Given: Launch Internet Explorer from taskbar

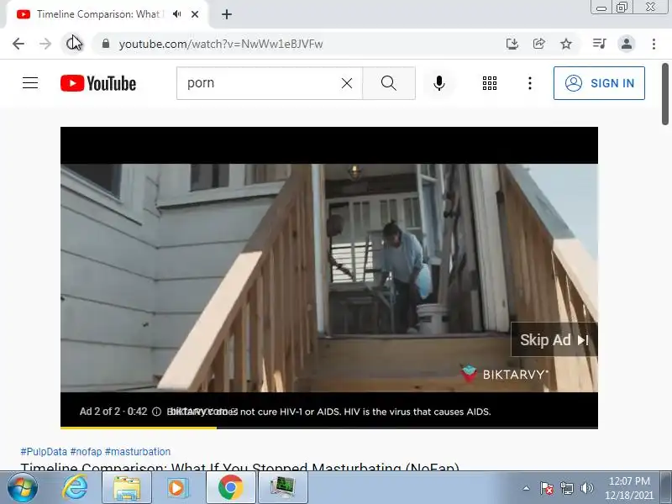Looking at the screenshot, I should tap(75, 488).
